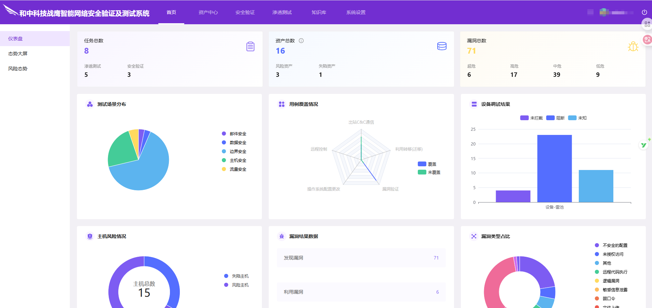This screenshot has width=652, height=308.
Task: Select 态势大屏 in the sidebar
Action: tap(18, 54)
